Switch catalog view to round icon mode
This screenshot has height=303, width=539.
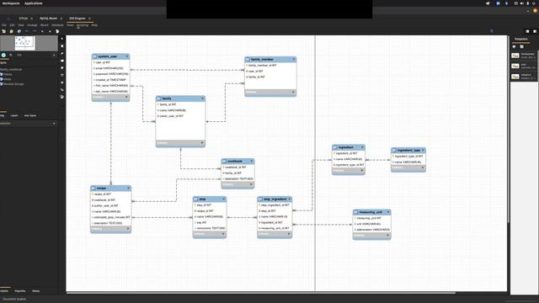pyautogui.click(x=3, y=55)
